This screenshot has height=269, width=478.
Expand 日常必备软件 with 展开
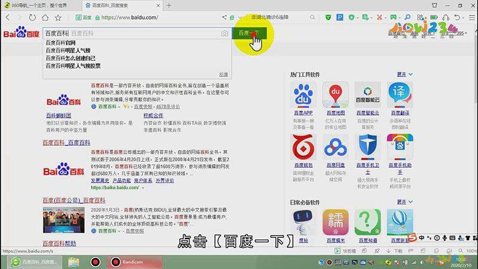(405, 202)
